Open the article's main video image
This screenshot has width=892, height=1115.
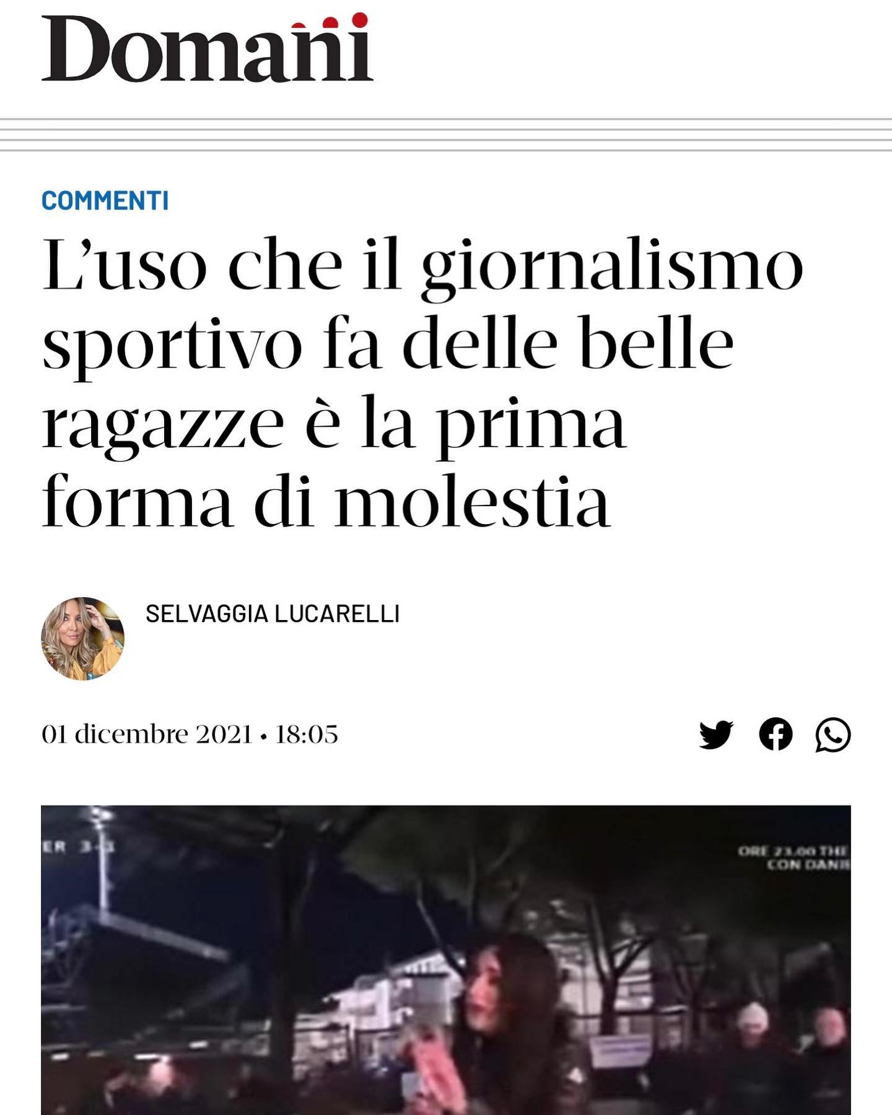coord(446,960)
